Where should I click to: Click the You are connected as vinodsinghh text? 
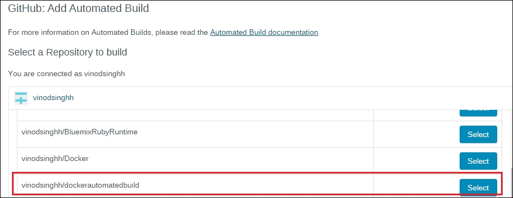point(66,74)
